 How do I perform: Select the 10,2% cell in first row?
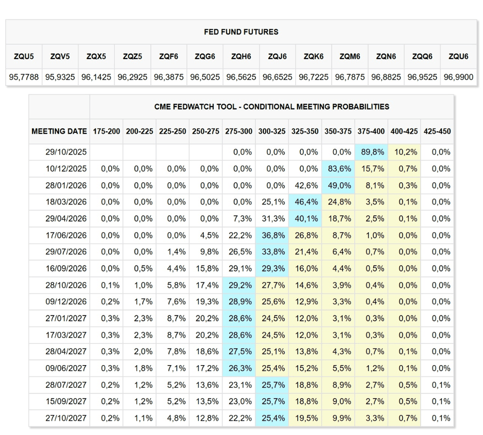[x=404, y=153]
